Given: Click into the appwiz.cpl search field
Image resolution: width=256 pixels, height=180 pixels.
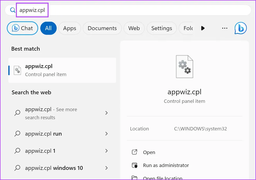Looking at the screenshot, I should [x=130, y=10].
